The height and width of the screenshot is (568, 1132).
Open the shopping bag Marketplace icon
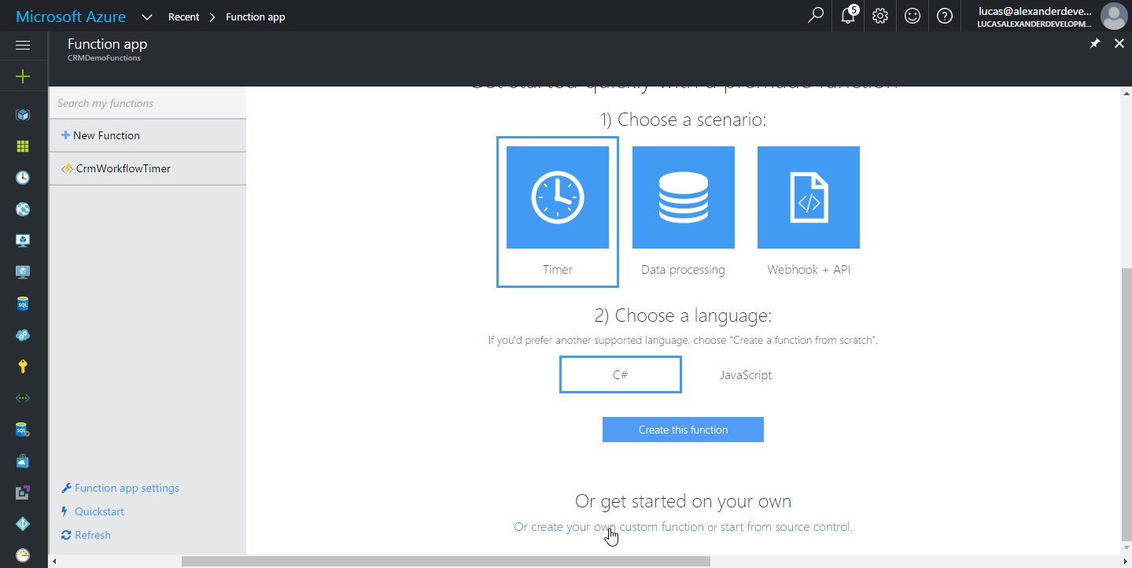pos(23,461)
